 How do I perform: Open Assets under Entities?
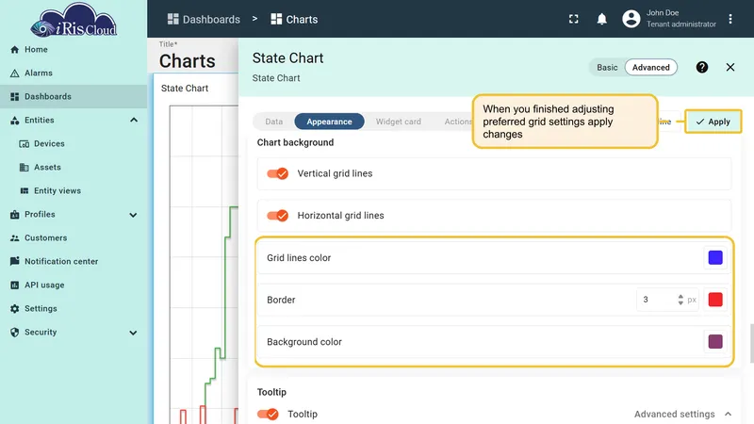click(47, 168)
